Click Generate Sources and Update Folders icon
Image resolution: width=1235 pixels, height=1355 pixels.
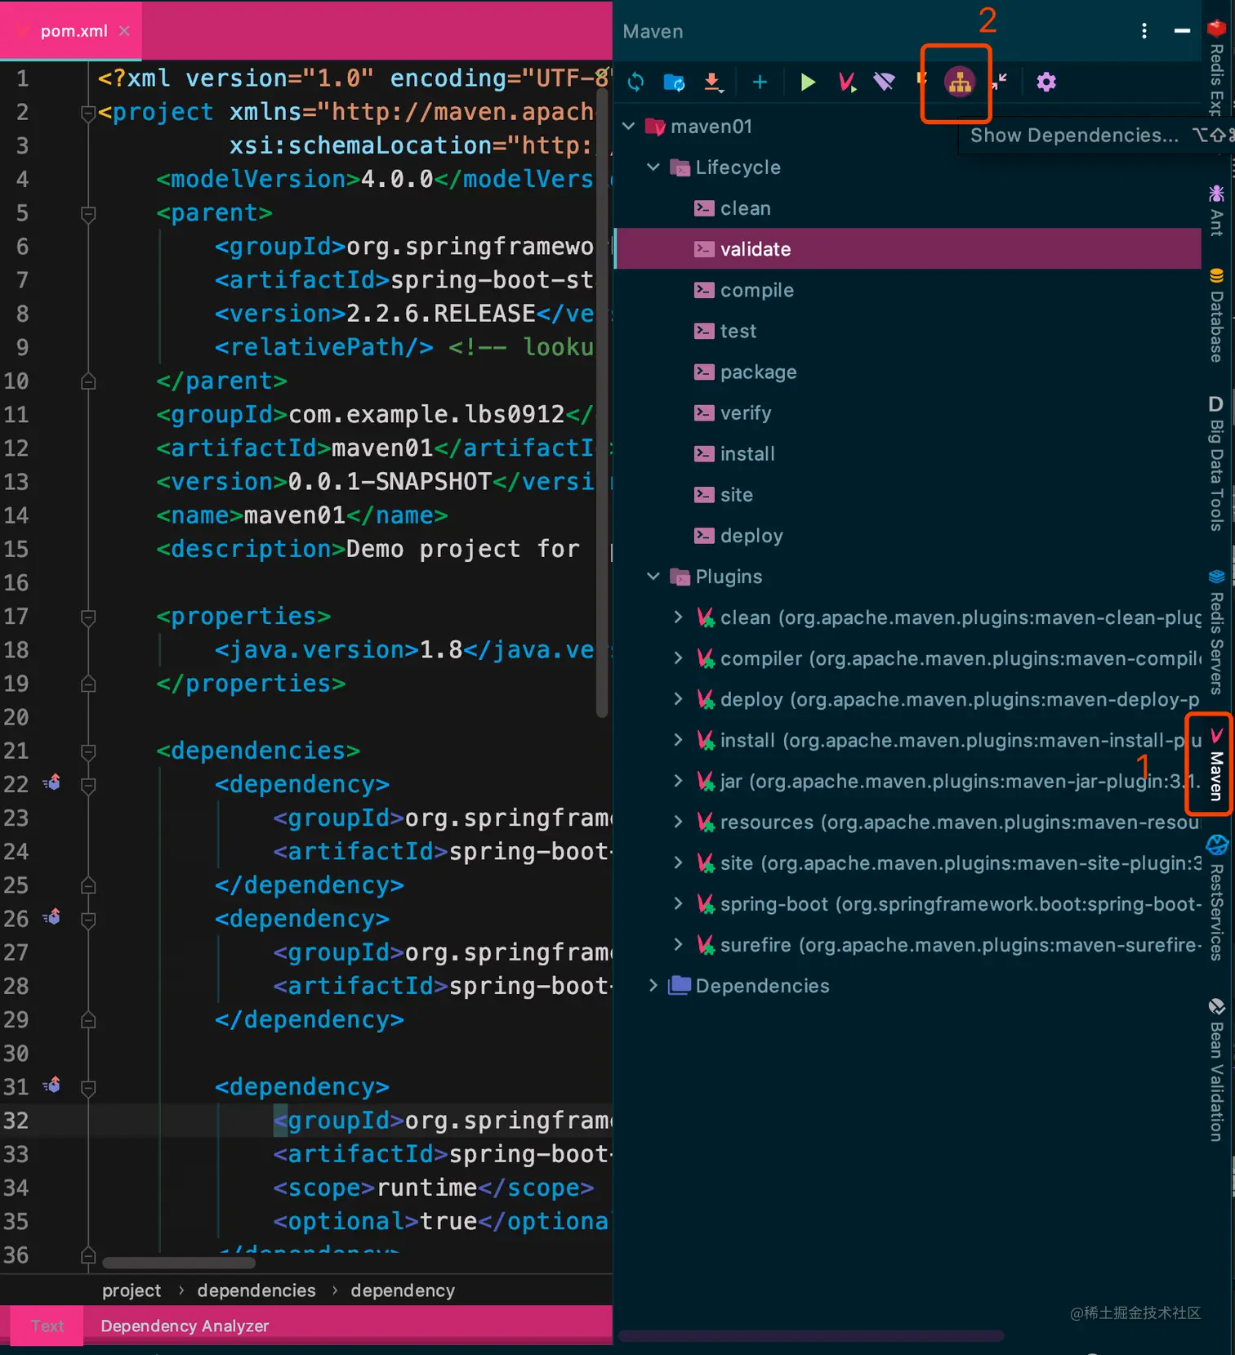click(x=674, y=82)
